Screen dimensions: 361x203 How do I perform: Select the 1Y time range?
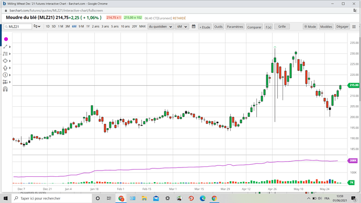(88, 27)
